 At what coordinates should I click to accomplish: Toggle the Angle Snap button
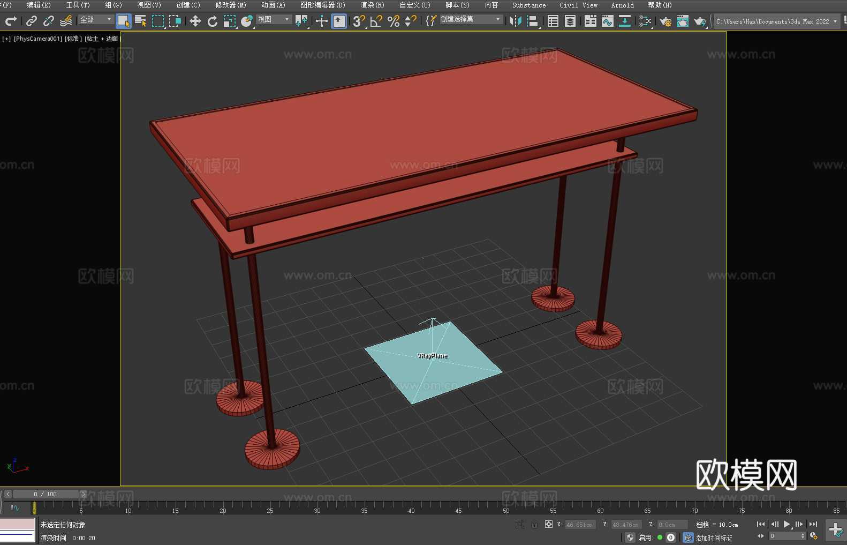click(376, 21)
